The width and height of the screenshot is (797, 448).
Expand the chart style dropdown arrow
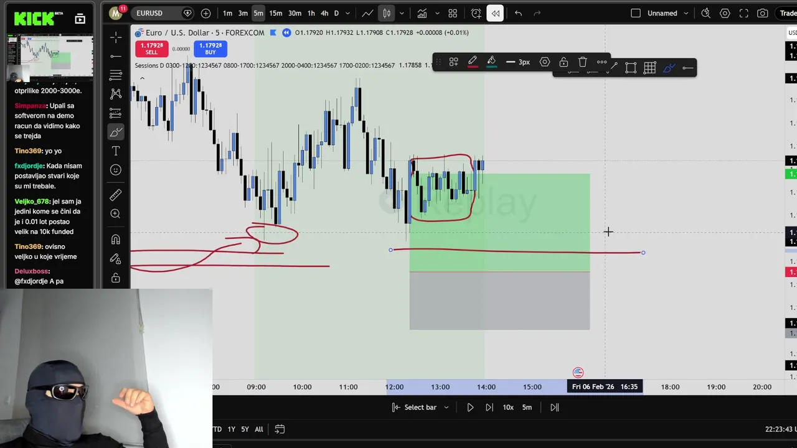pyautogui.click(x=402, y=13)
